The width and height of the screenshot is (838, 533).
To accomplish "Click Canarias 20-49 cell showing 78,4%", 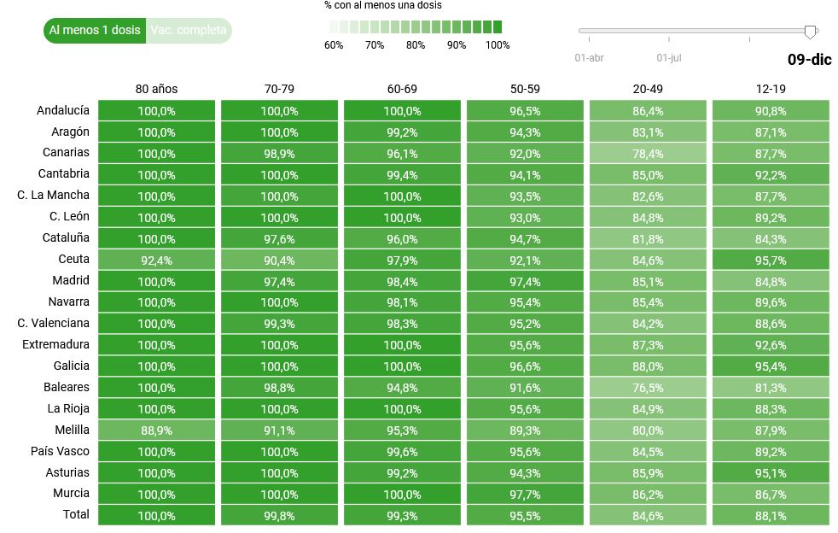I will (x=648, y=153).
